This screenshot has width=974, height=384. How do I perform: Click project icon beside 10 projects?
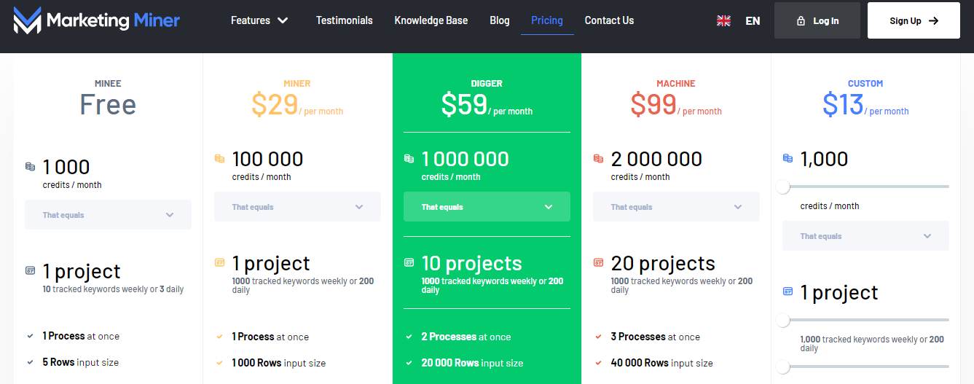coord(409,262)
